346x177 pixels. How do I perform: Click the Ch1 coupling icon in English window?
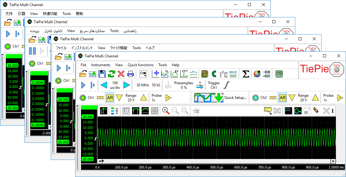coord(100,98)
